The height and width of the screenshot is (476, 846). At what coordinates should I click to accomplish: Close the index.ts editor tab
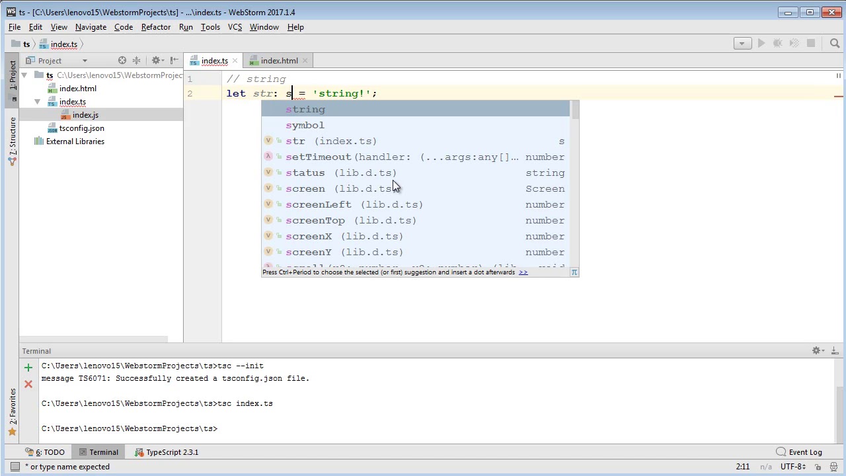pyautogui.click(x=235, y=61)
